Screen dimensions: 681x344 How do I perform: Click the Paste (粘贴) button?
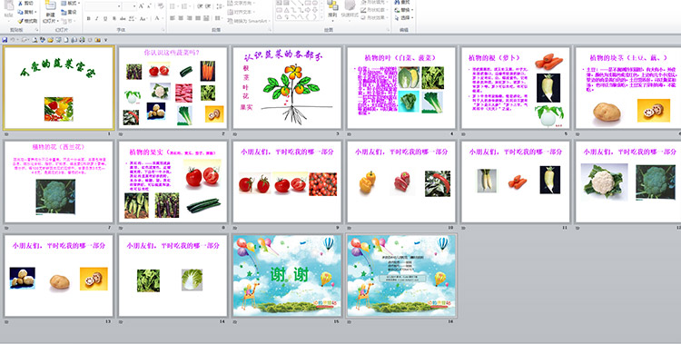9,10
